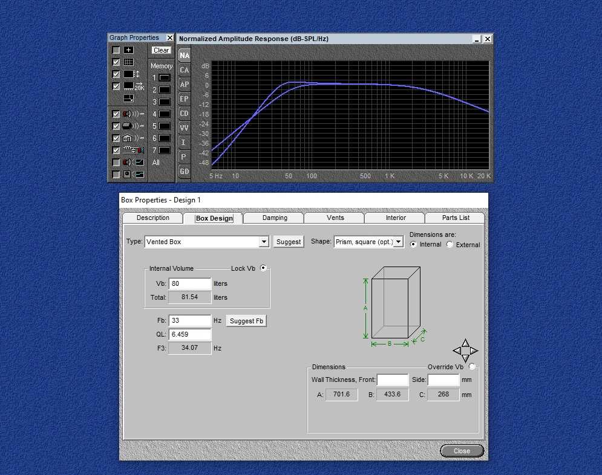
Task: Select the GD group delay tab icon
Action: (185, 172)
